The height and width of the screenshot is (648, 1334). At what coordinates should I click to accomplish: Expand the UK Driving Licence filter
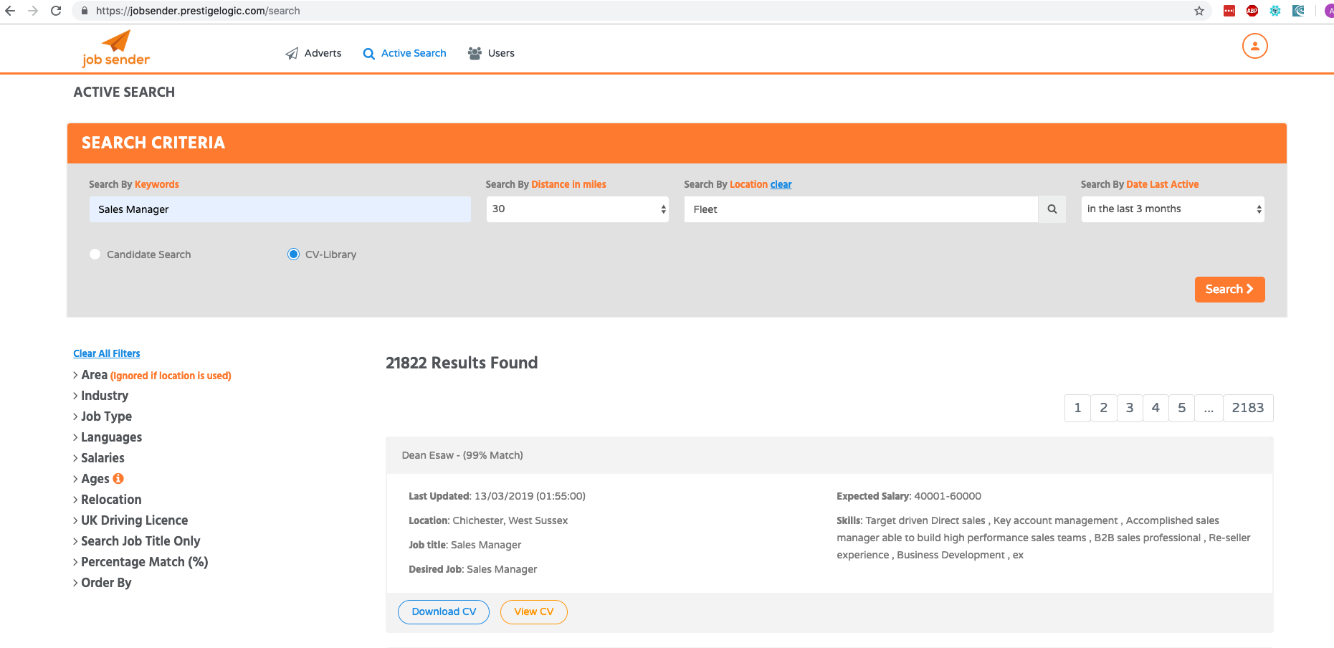click(130, 520)
